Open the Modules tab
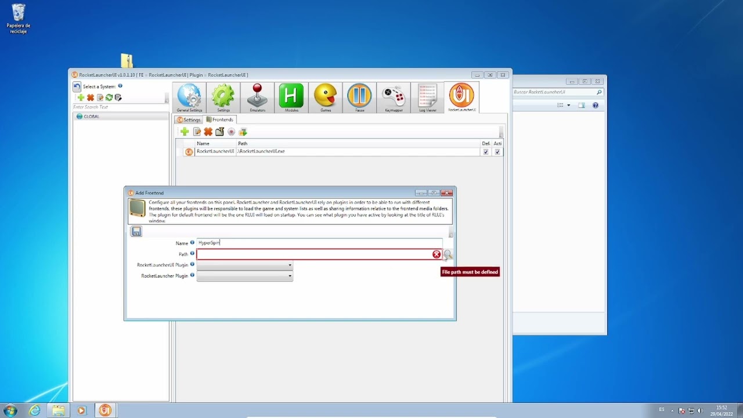The height and width of the screenshot is (418, 743). pos(291,98)
